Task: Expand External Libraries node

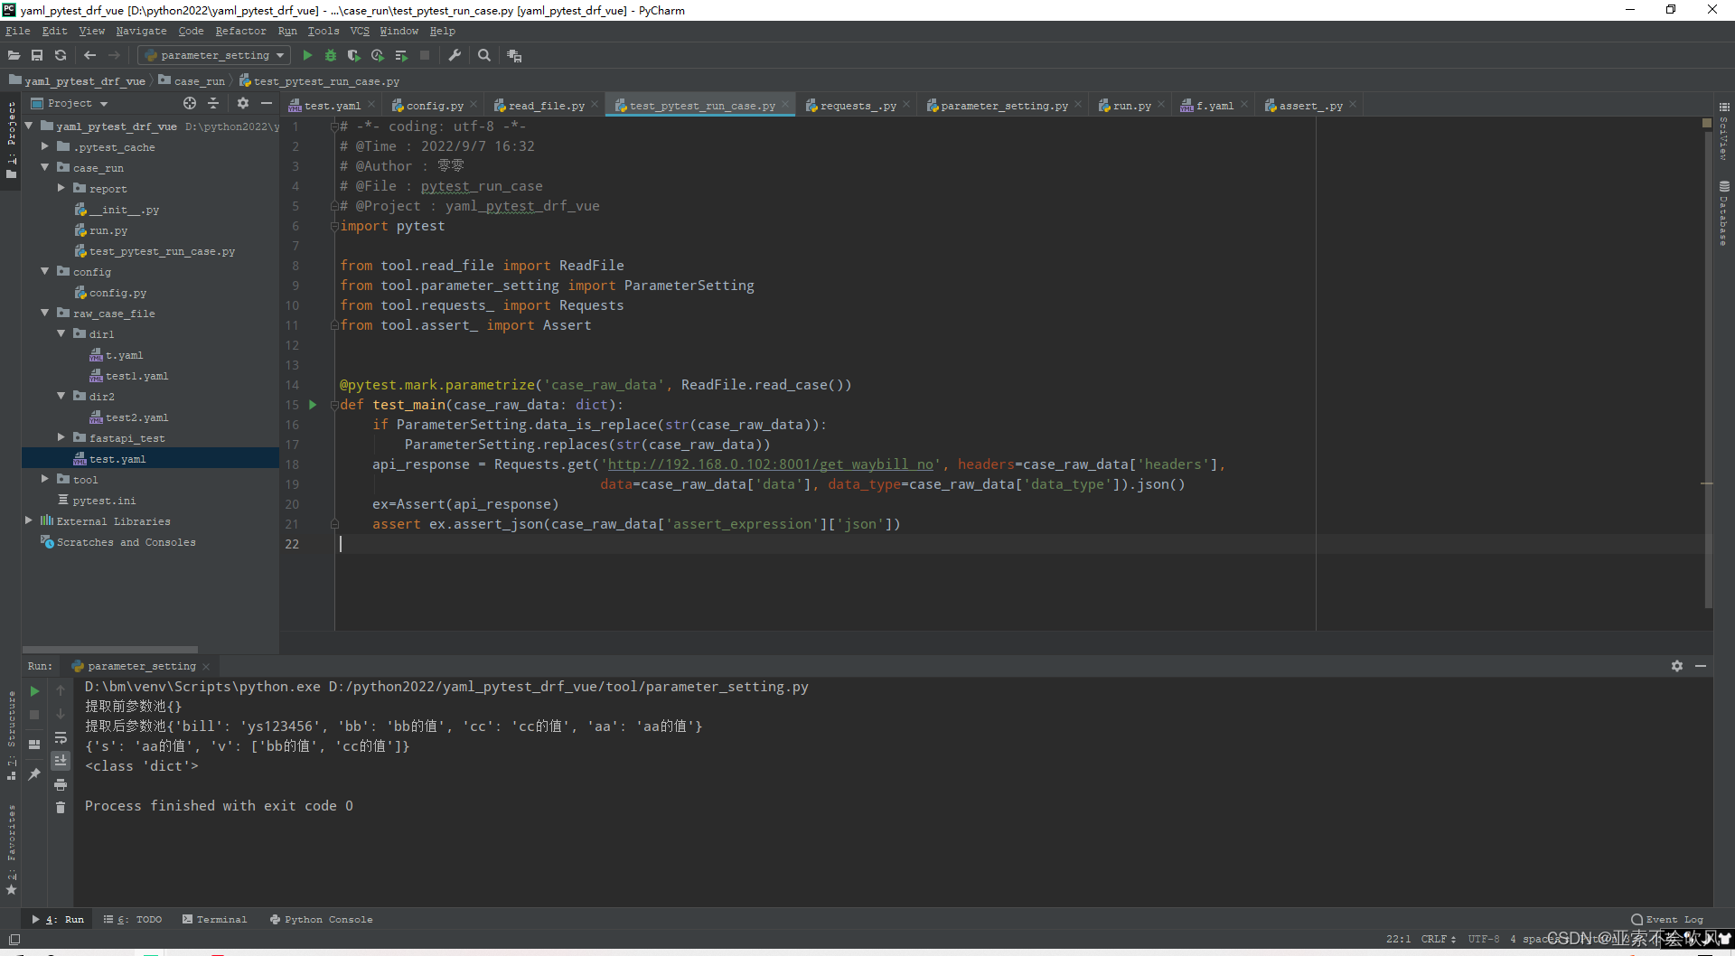Action: point(29,520)
